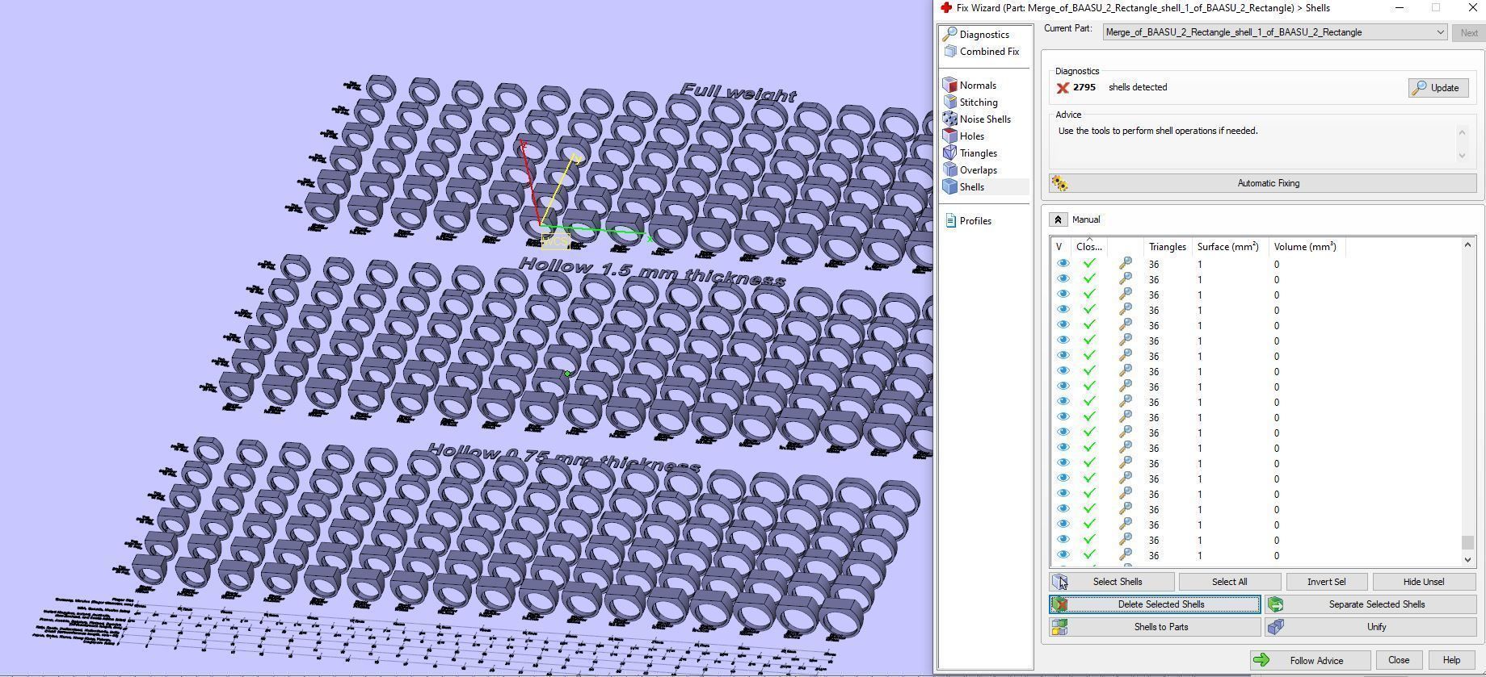Select the Noise Shells icon in sidebar

[x=950, y=119]
